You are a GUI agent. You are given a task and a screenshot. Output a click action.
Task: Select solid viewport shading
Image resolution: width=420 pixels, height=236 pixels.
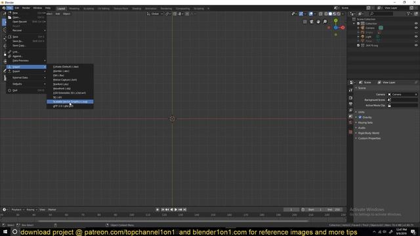(330, 14)
